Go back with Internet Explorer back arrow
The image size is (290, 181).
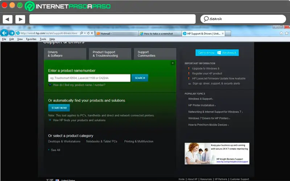(x=4, y=33)
